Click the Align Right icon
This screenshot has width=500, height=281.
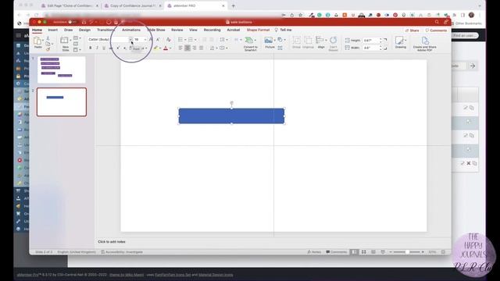195,48
